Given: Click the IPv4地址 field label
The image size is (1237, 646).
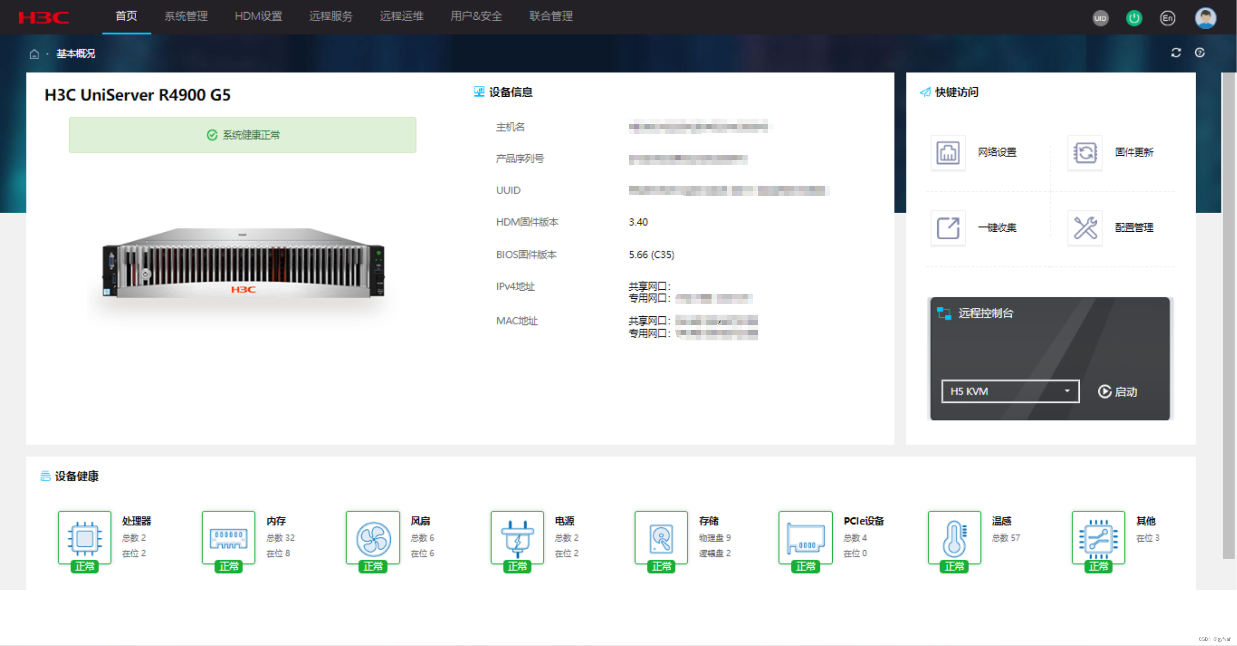Looking at the screenshot, I should pyautogui.click(x=515, y=286).
